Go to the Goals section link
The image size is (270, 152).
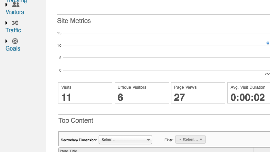13,48
